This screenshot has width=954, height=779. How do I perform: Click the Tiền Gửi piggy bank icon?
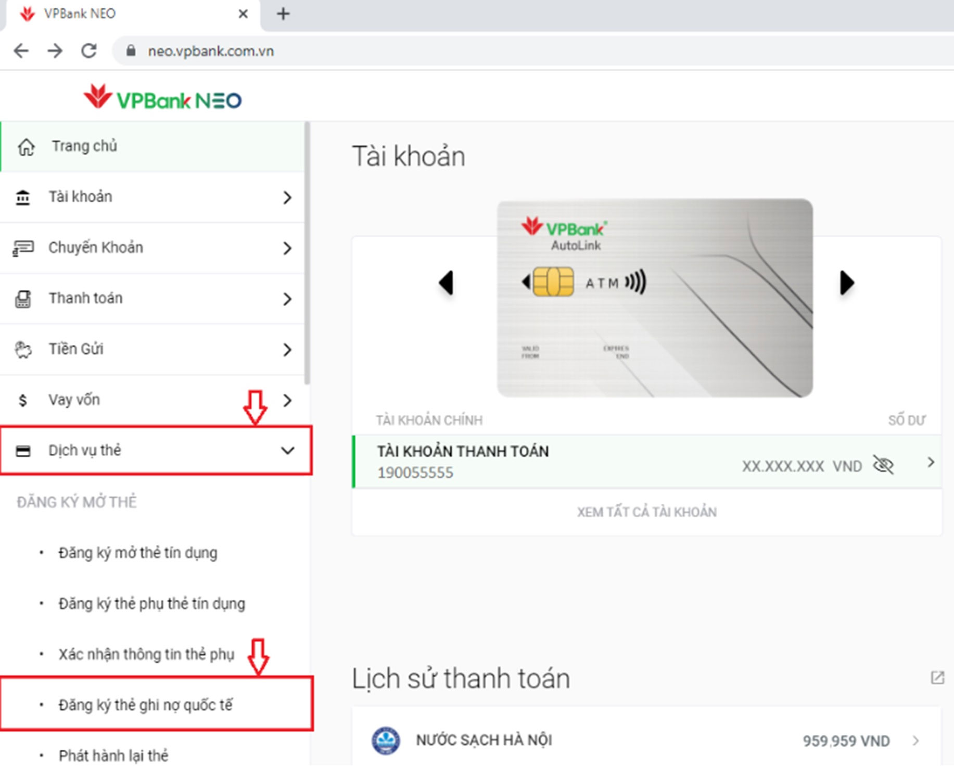pyautogui.click(x=23, y=349)
